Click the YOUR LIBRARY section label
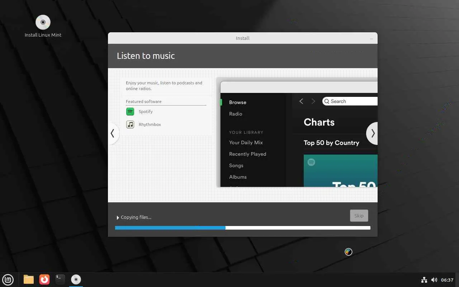This screenshot has width=459, height=287. [246, 132]
